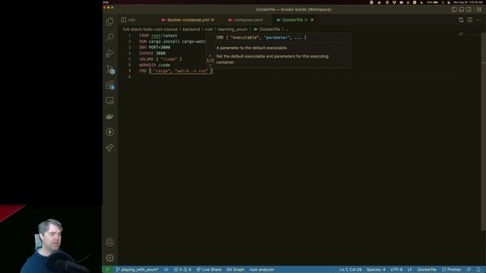This screenshot has height=273, width=486.
Task: Split the editor right
Action: (470, 20)
